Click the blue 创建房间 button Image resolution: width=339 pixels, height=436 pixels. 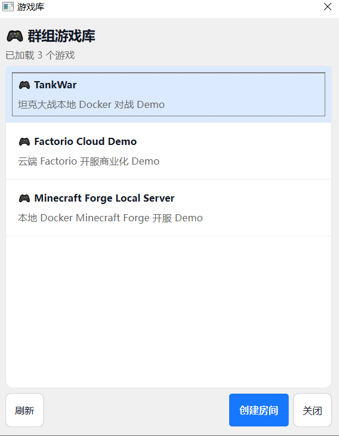tap(259, 410)
